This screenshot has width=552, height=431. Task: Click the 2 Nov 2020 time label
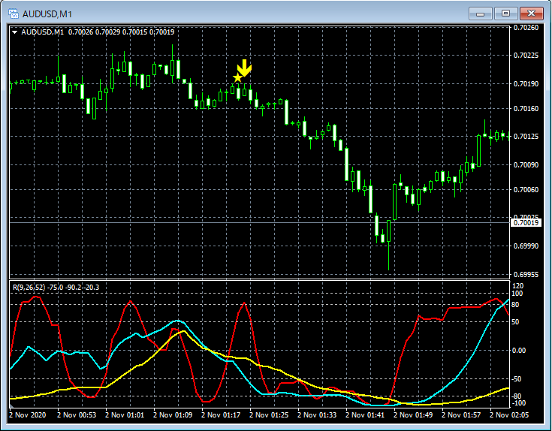pos(28,414)
